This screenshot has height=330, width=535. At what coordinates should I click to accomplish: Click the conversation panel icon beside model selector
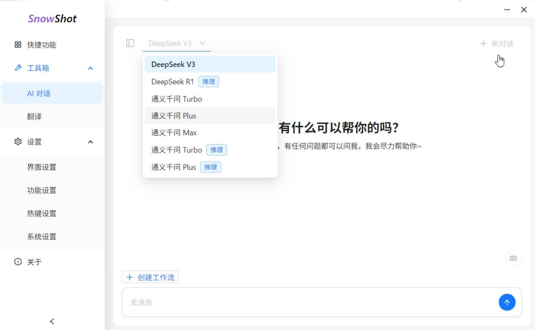pyautogui.click(x=130, y=43)
